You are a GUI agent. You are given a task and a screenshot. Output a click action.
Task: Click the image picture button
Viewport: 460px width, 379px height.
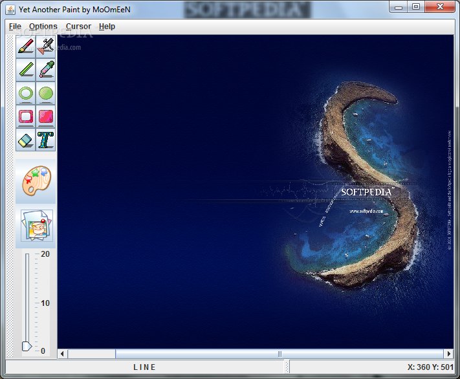point(37,226)
